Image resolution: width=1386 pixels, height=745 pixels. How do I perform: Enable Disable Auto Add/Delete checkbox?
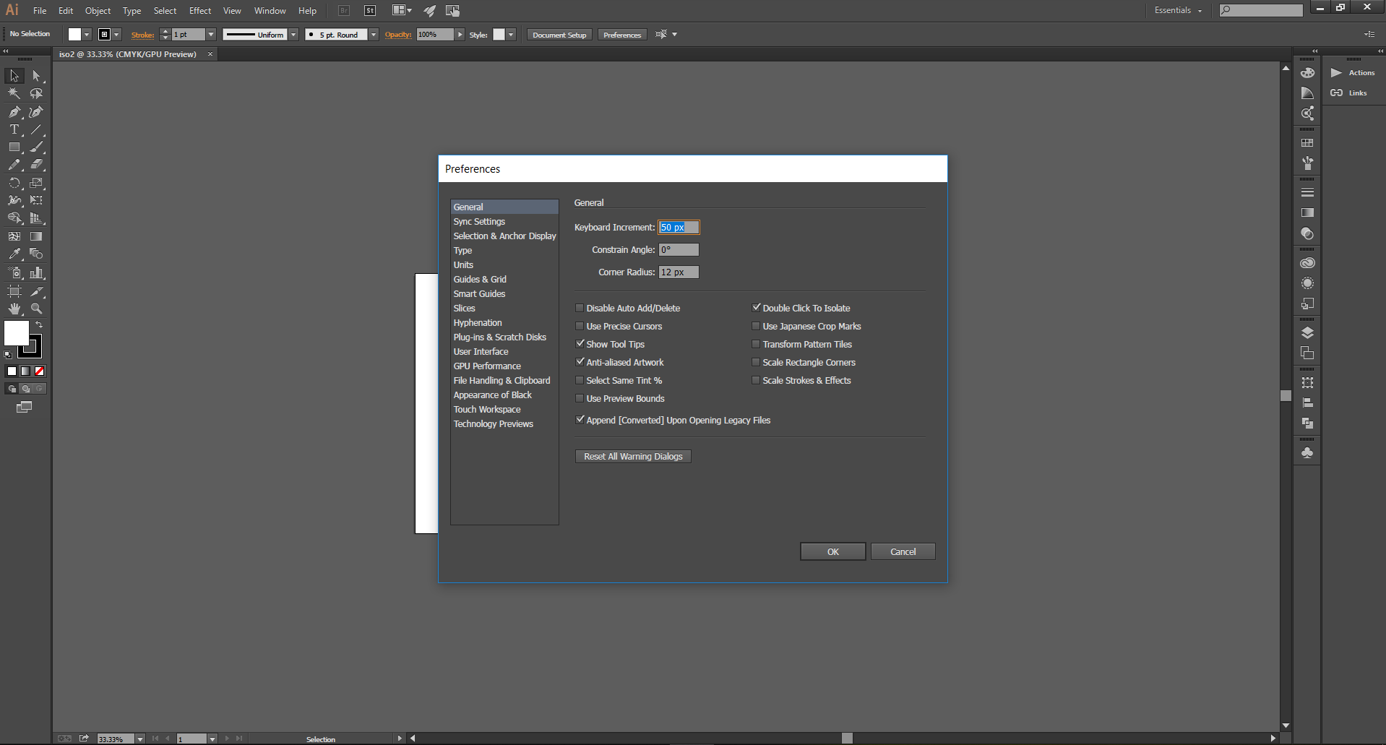580,308
